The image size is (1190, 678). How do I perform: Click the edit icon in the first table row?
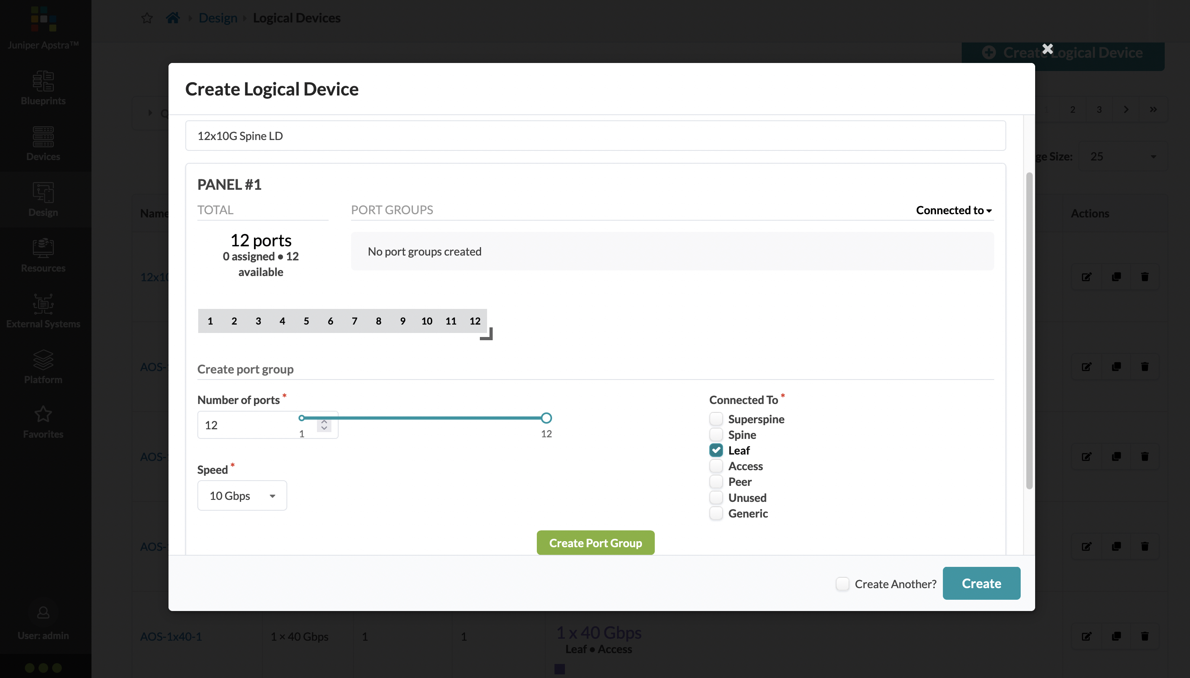click(1086, 276)
